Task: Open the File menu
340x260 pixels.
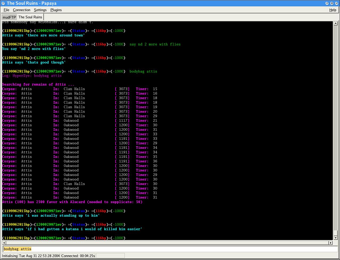Action: [6, 10]
